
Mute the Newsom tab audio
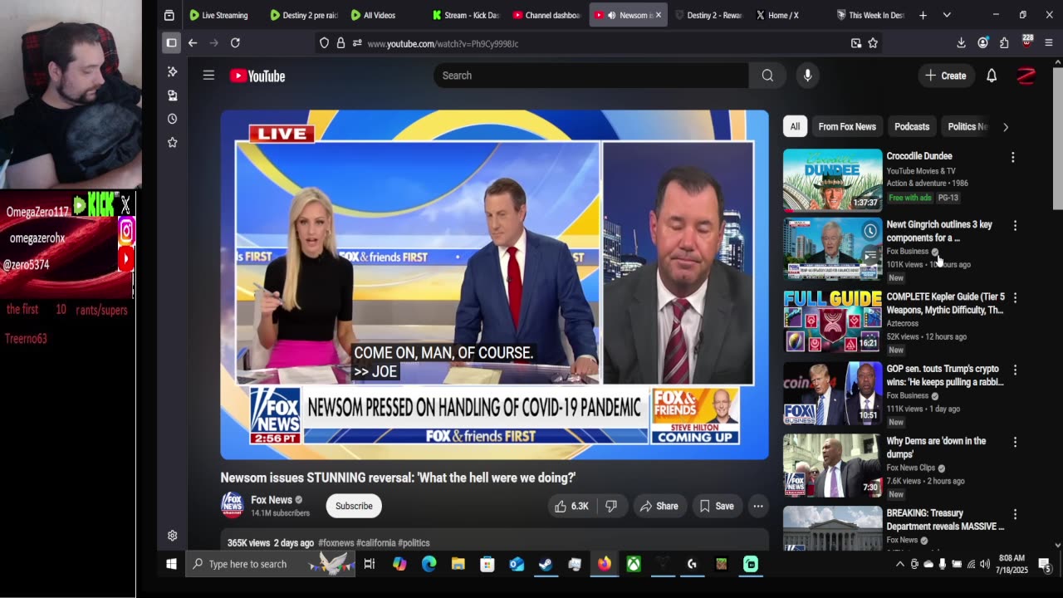click(x=611, y=15)
